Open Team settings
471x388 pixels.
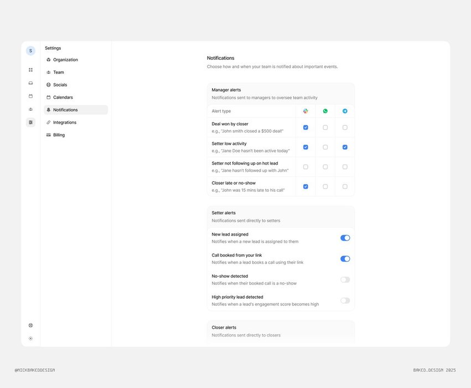[x=76, y=72]
